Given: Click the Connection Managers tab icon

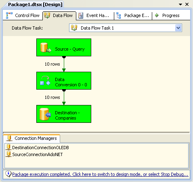Looking at the screenshot, I should (9, 138).
